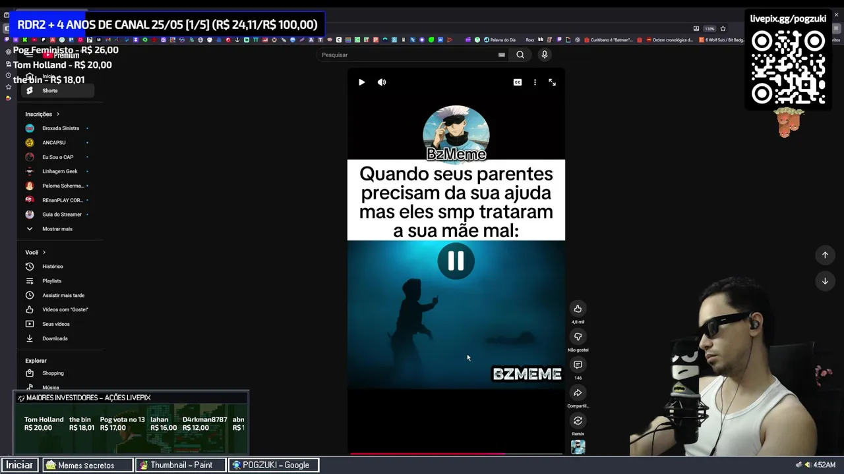
Task: Click the search magnifier button
Action: tap(520, 55)
